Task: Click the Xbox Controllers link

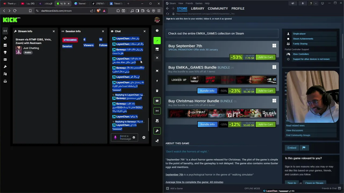Action: coord(301,54)
